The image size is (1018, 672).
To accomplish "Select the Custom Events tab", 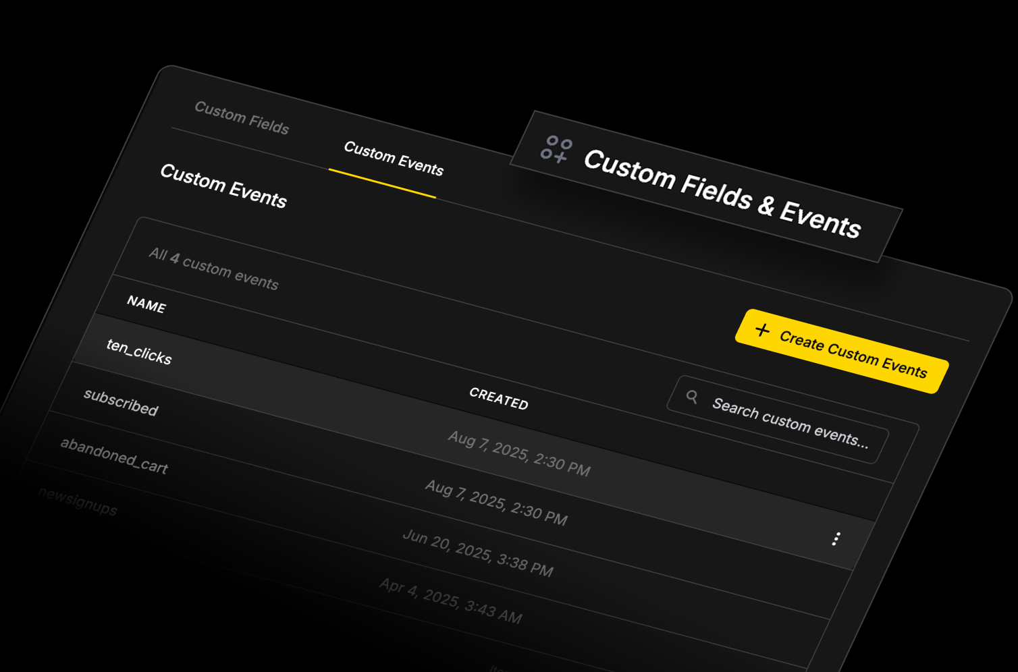I will [x=394, y=159].
